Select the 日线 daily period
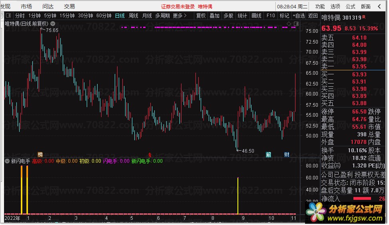 [120, 16]
